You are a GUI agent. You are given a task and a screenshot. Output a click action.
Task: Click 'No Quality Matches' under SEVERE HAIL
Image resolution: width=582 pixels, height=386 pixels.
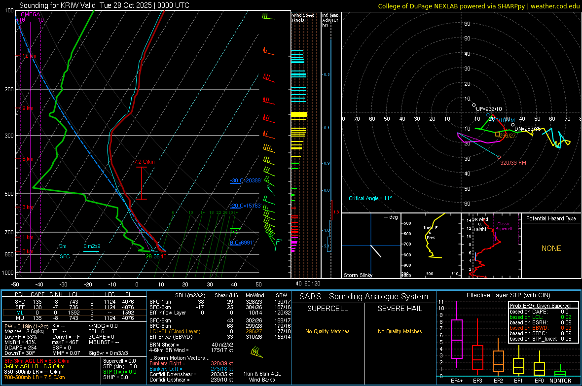(x=400, y=331)
